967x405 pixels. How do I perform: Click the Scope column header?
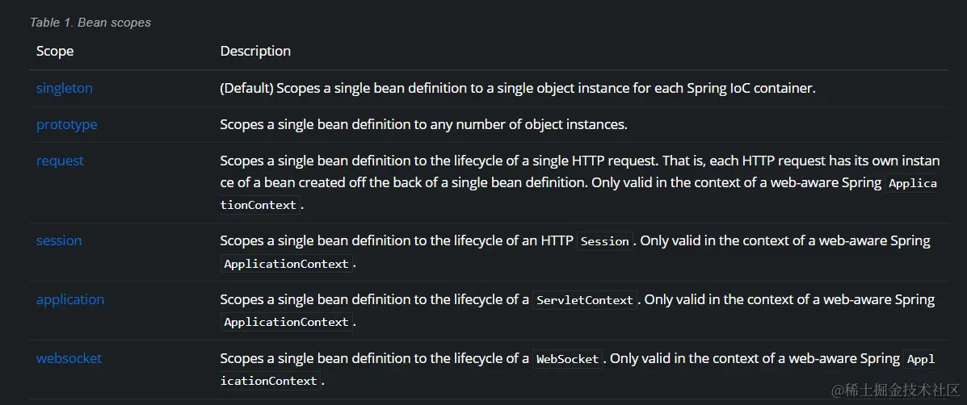point(55,51)
